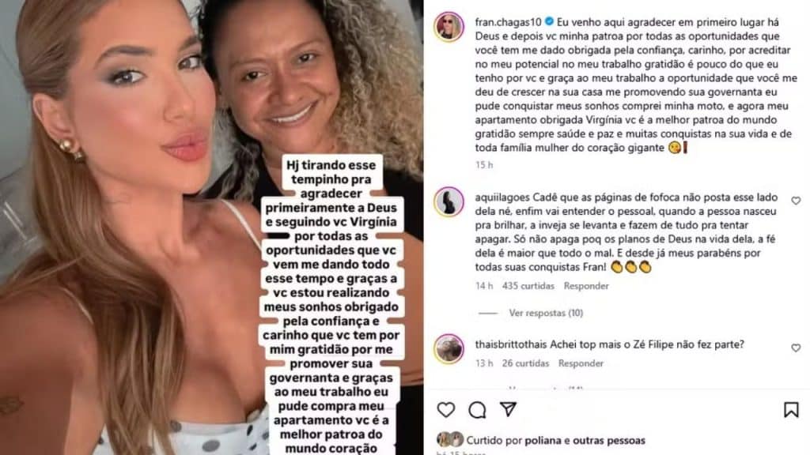View the 26 curtidas likes list
The height and width of the screenshot is (455, 810).
525,363
